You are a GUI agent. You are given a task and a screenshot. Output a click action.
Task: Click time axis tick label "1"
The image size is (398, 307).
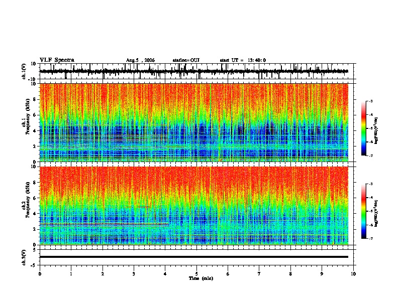point(71,274)
